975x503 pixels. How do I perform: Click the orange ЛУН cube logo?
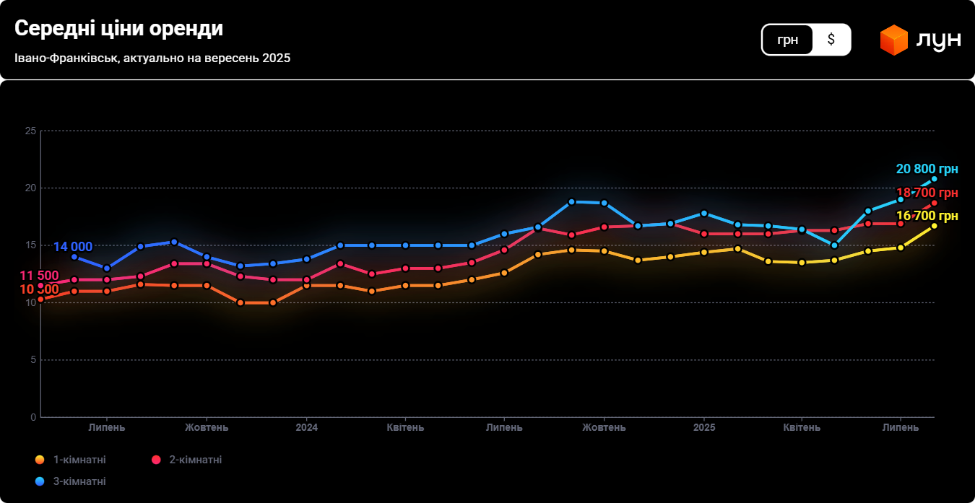pyautogui.click(x=893, y=40)
